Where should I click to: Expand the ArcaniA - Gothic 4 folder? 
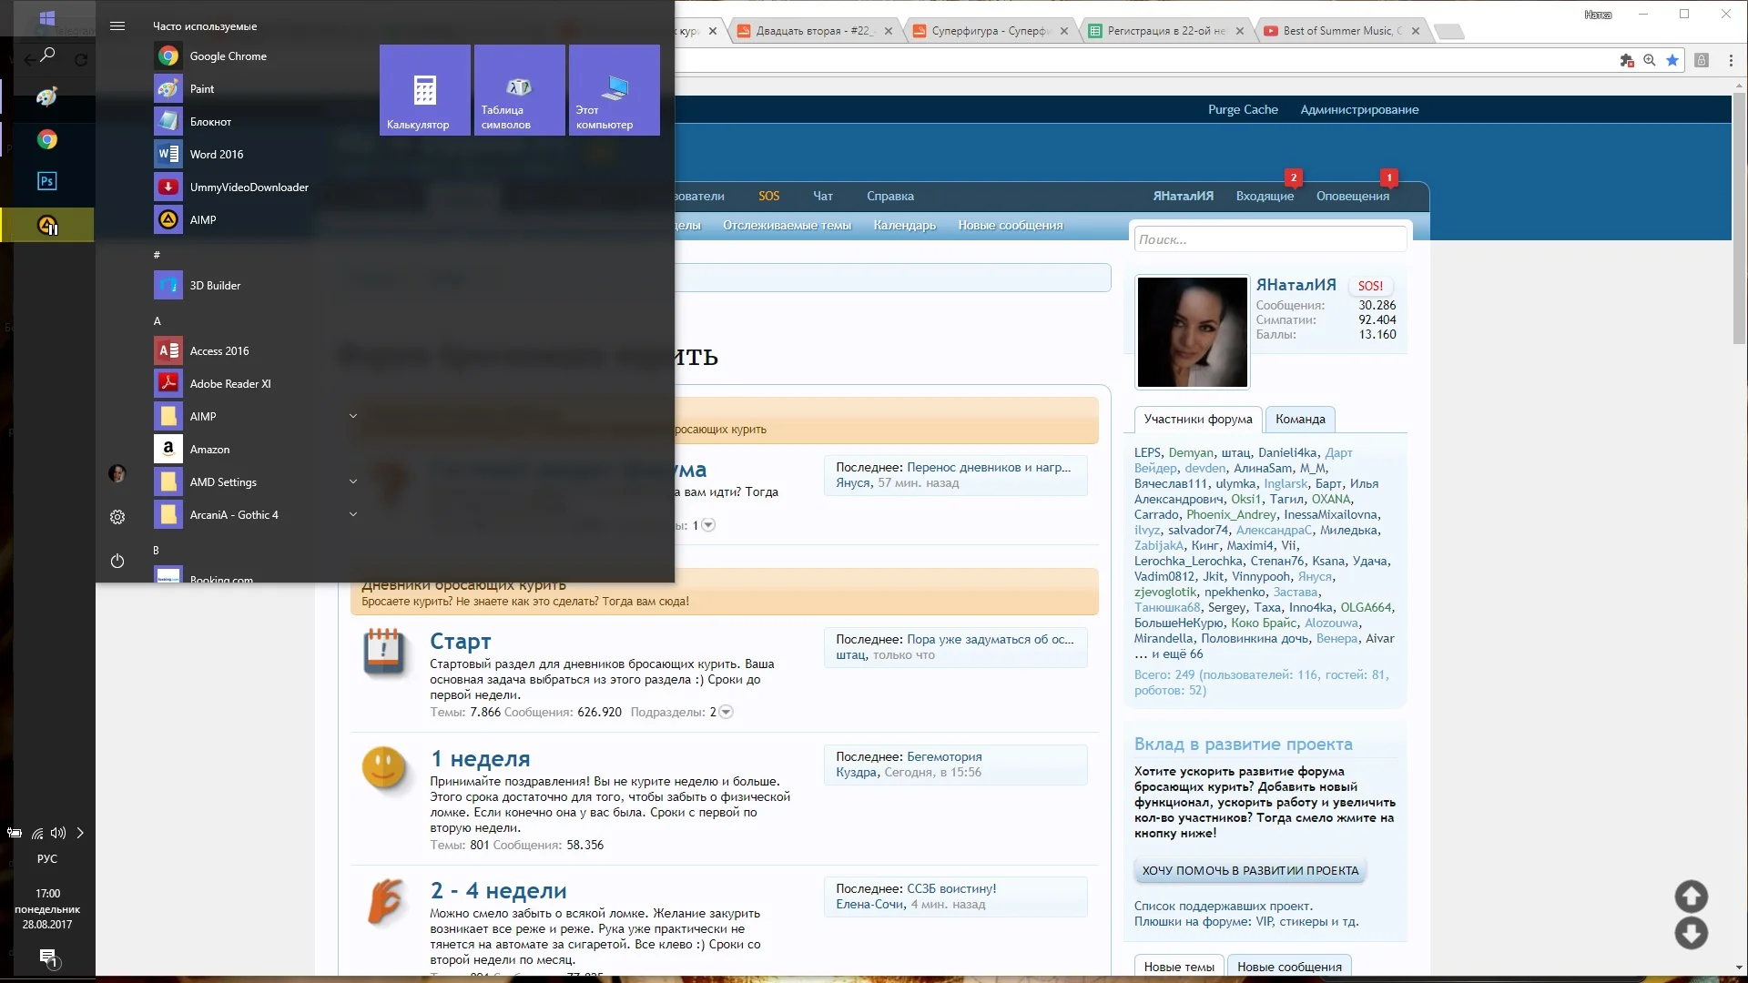[353, 514]
